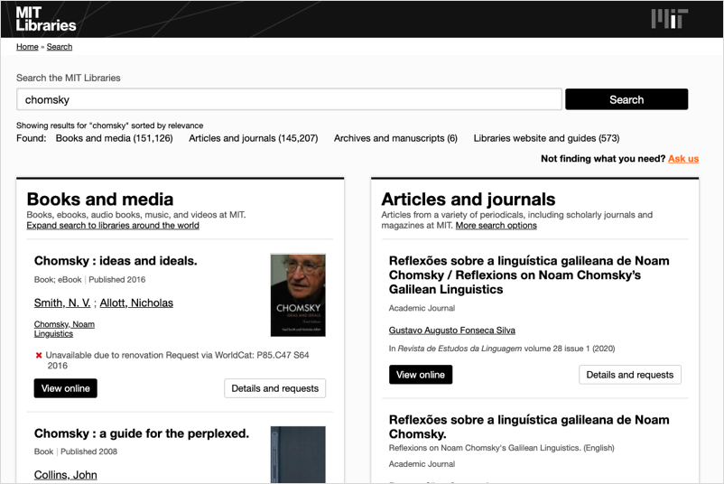Open the MIT Libraries logo homepage link
The height and width of the screenshot is (484, 724).
(x=46, y=19)
